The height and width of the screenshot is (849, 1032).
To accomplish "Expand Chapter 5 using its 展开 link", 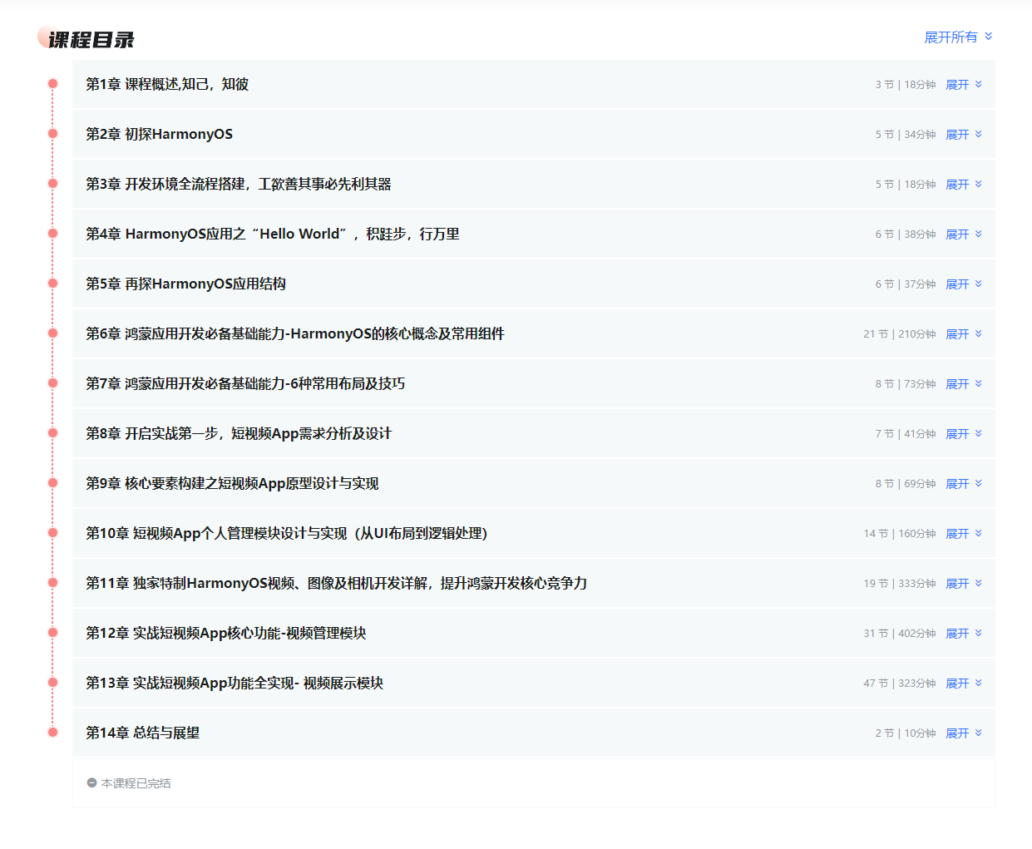I will click(x=957, y=284).
